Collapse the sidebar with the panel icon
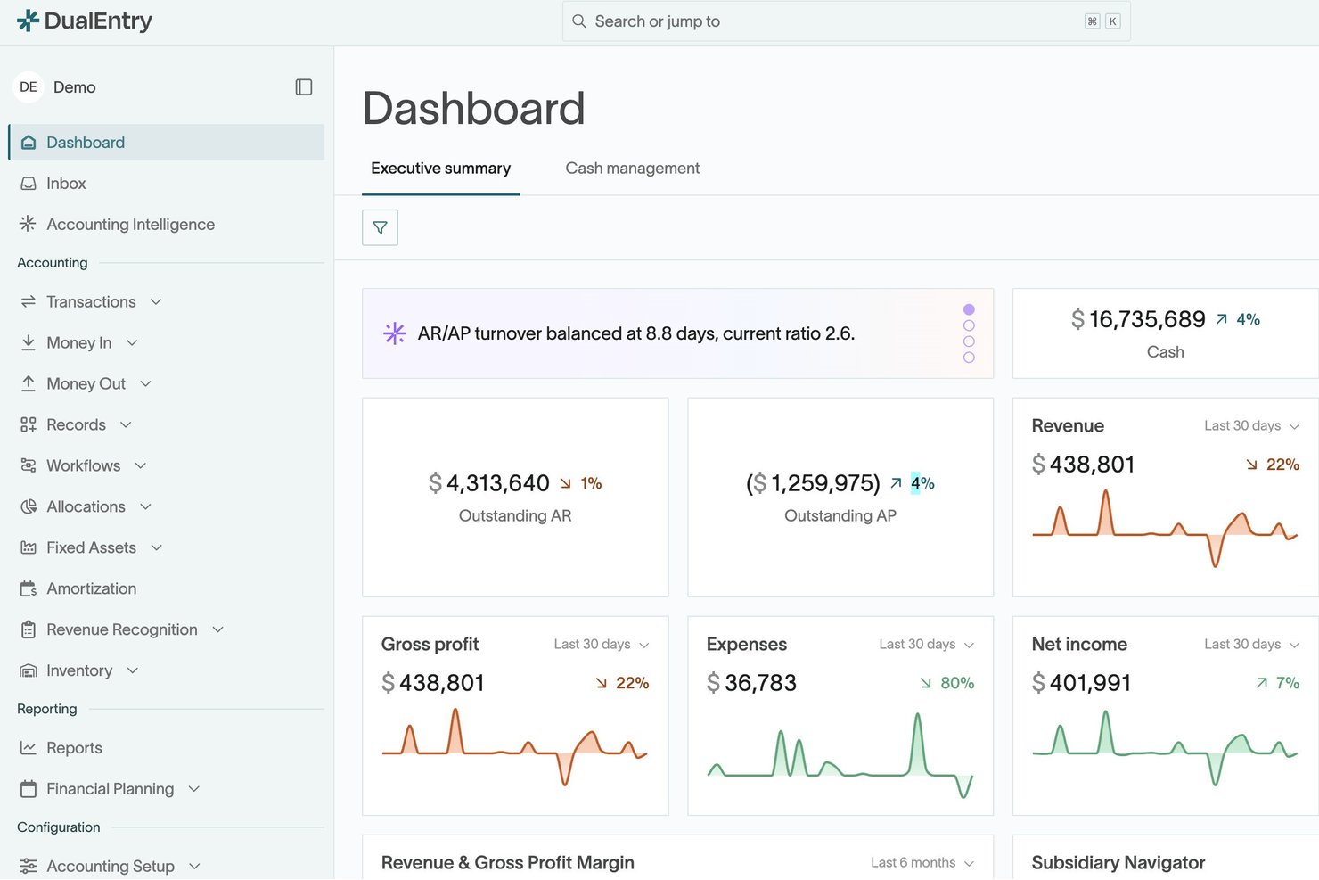The width and height of the screenshot is (1319, 880). [x=304, y=87]
